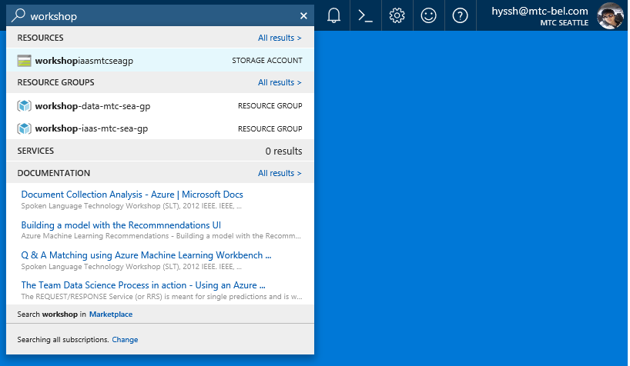The image size is (630, 366).
Task: Clear the workshop search text
Action: [303, 15]
